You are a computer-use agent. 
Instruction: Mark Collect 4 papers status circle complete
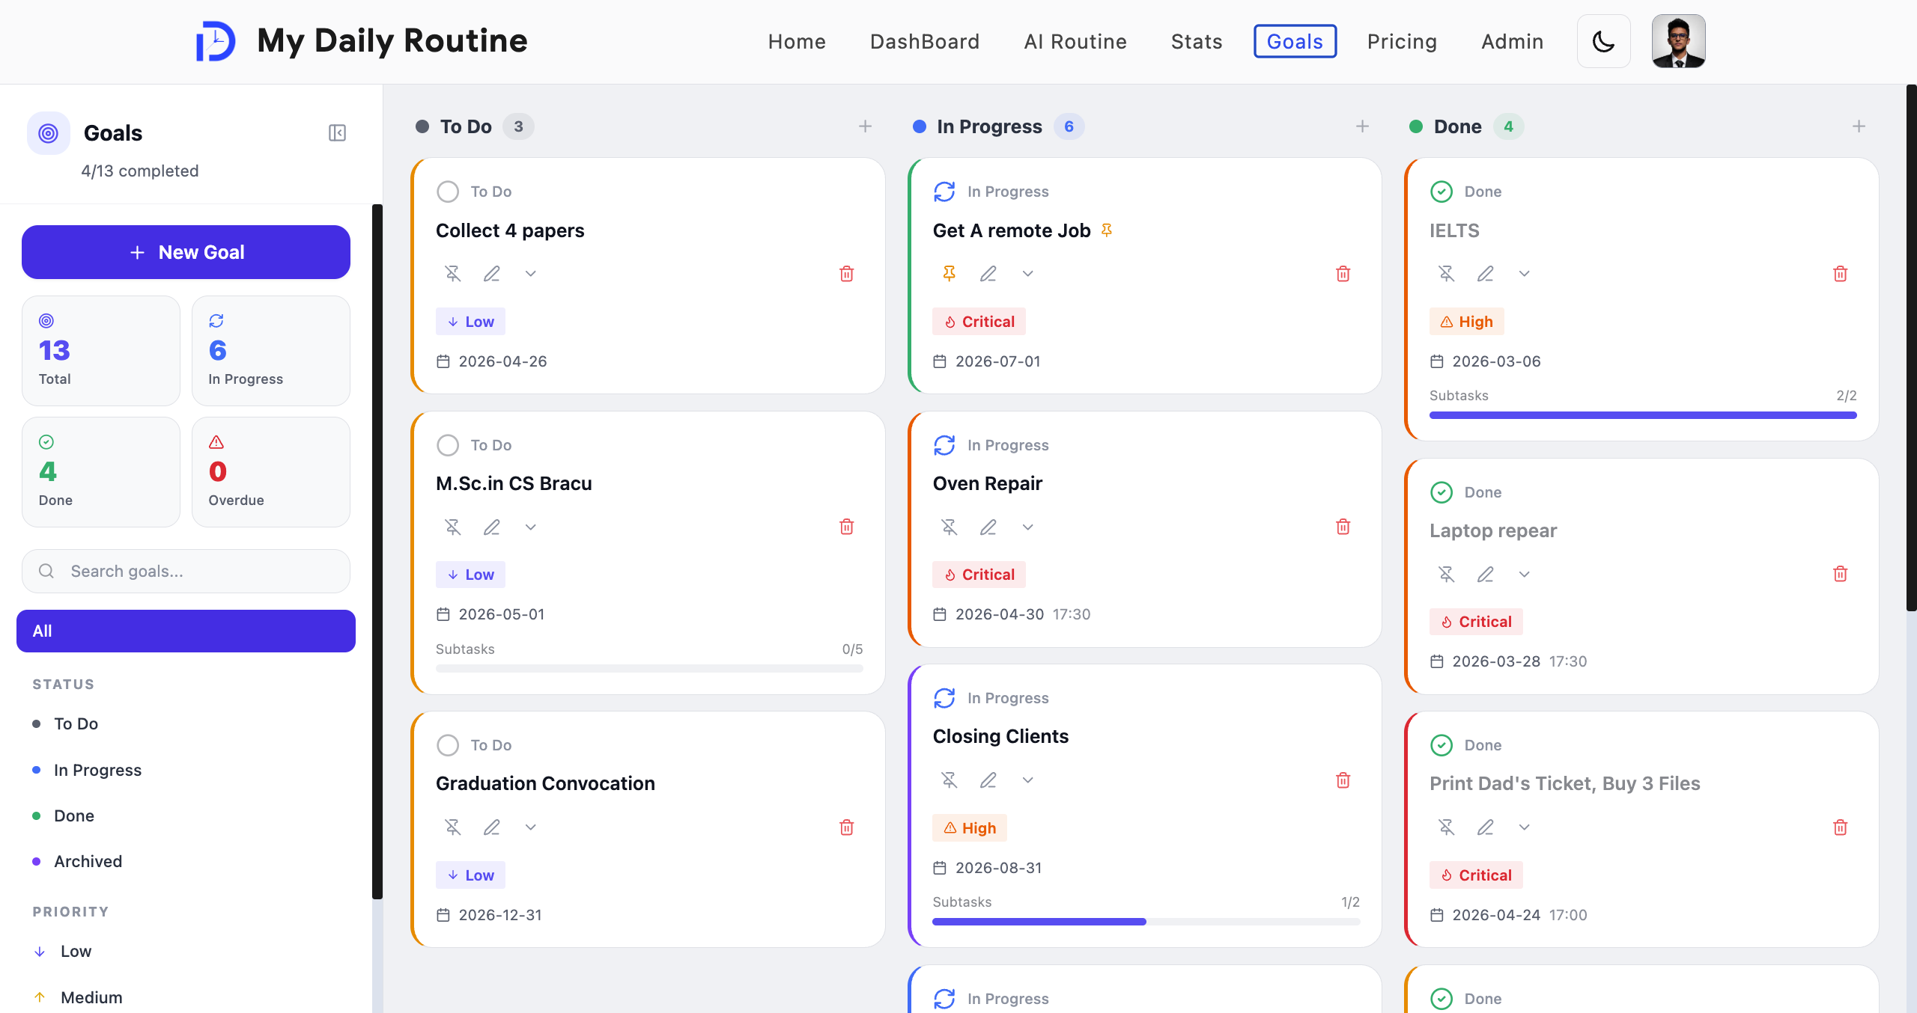click(448, 192)
